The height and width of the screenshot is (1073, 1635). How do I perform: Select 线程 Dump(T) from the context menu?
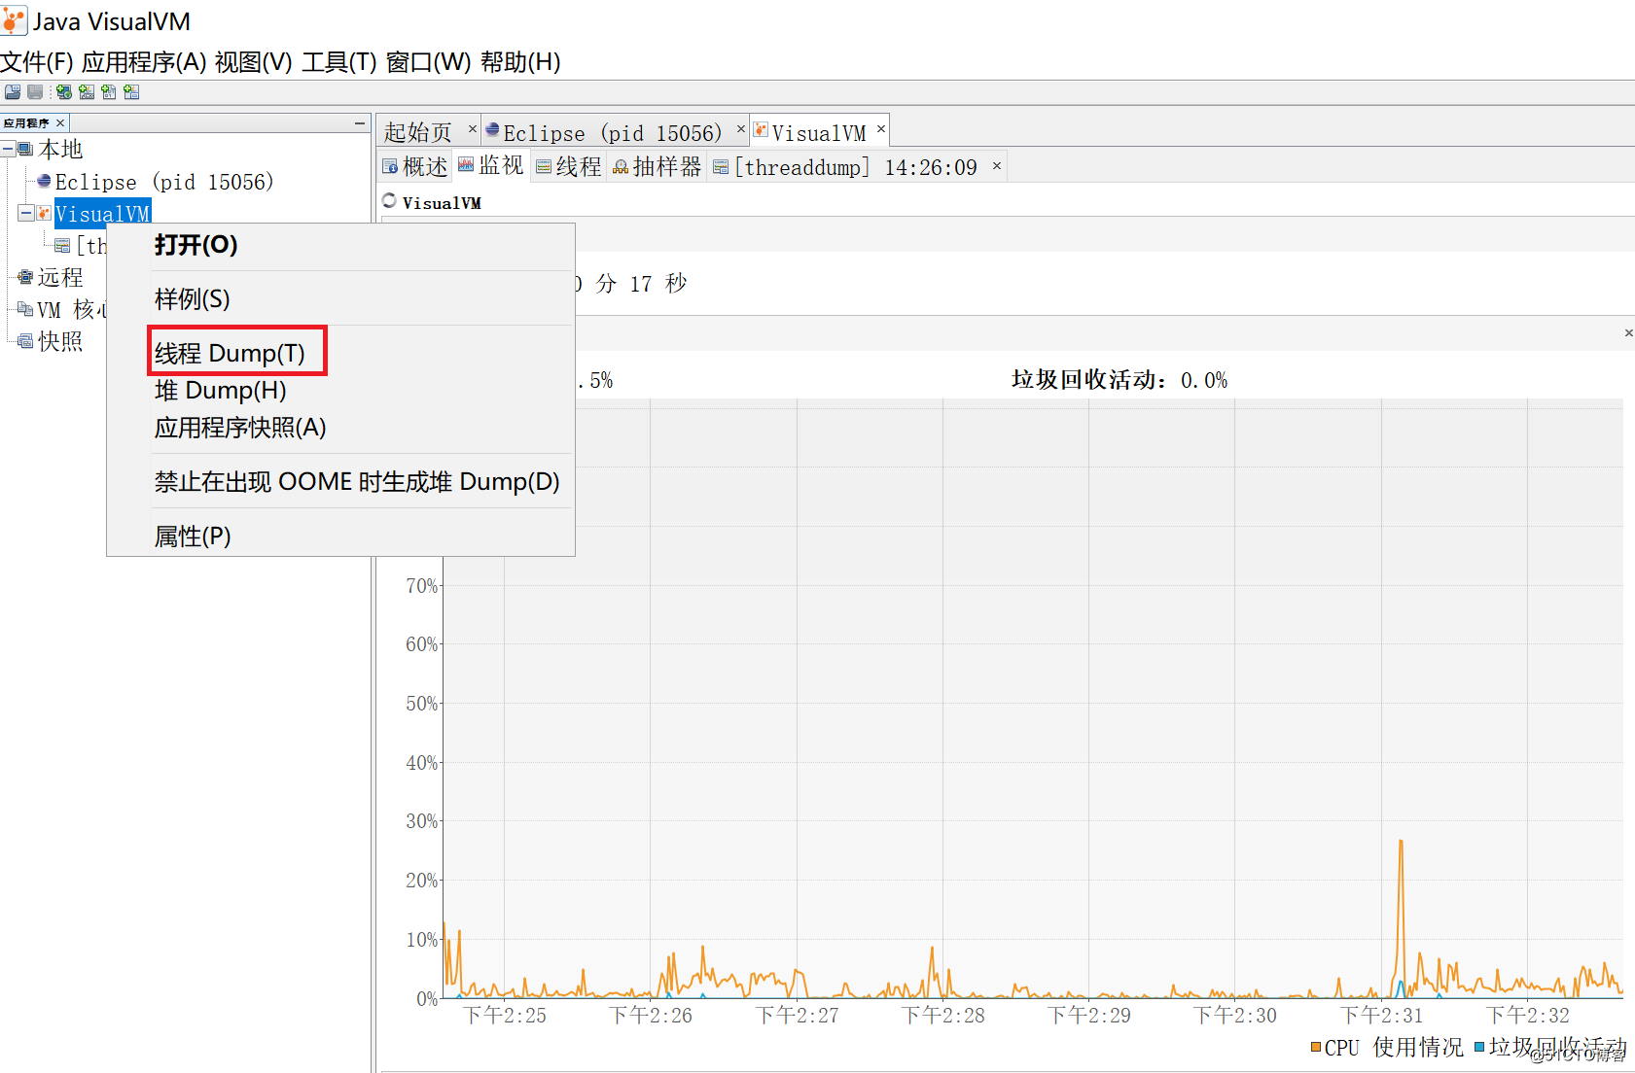340,353
